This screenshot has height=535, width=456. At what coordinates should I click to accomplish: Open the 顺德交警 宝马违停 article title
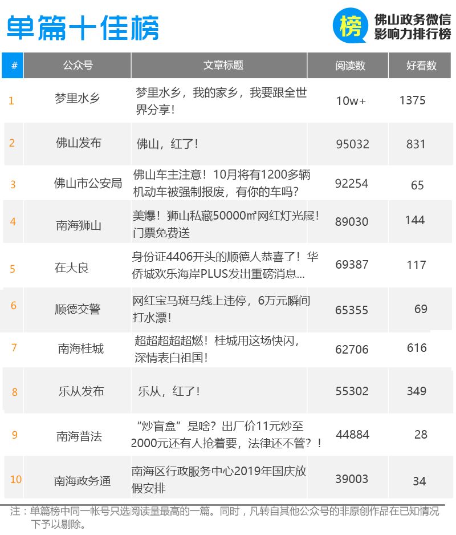(x=221, y=309)
